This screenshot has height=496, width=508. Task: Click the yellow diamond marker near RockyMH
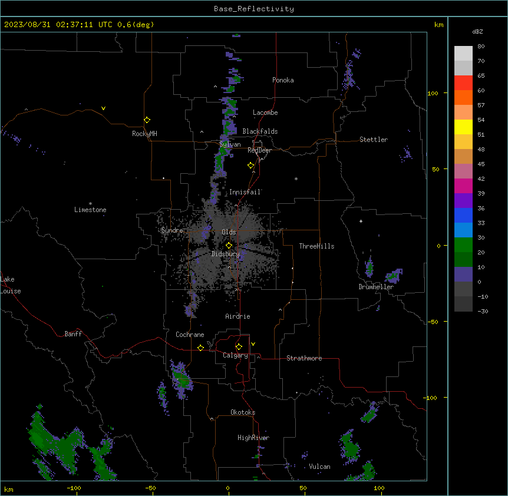tap(147, 120)
